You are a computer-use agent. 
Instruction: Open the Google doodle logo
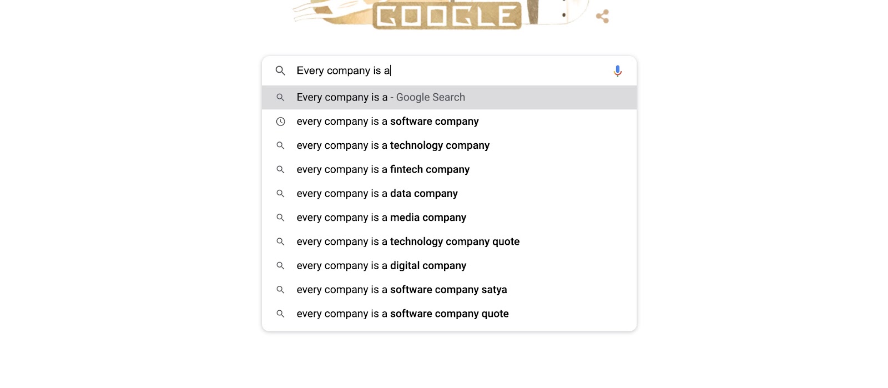pyautogui.click(x=447, y=15)
